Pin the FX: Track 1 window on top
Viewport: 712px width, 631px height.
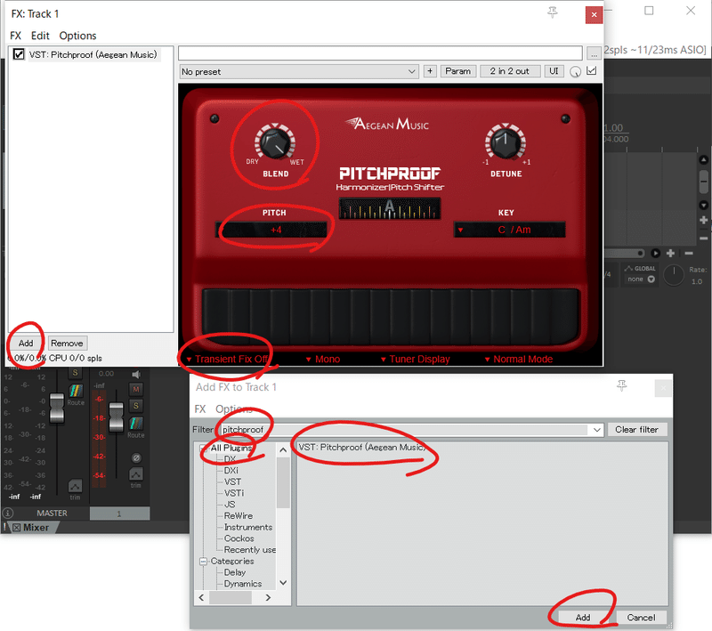[552, 12]
